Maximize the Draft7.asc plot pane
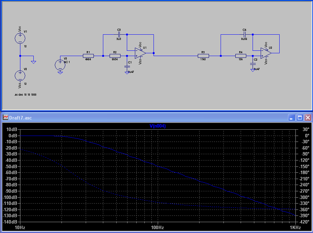This screenshot has width=313, height=233. (x=300, y=117)
